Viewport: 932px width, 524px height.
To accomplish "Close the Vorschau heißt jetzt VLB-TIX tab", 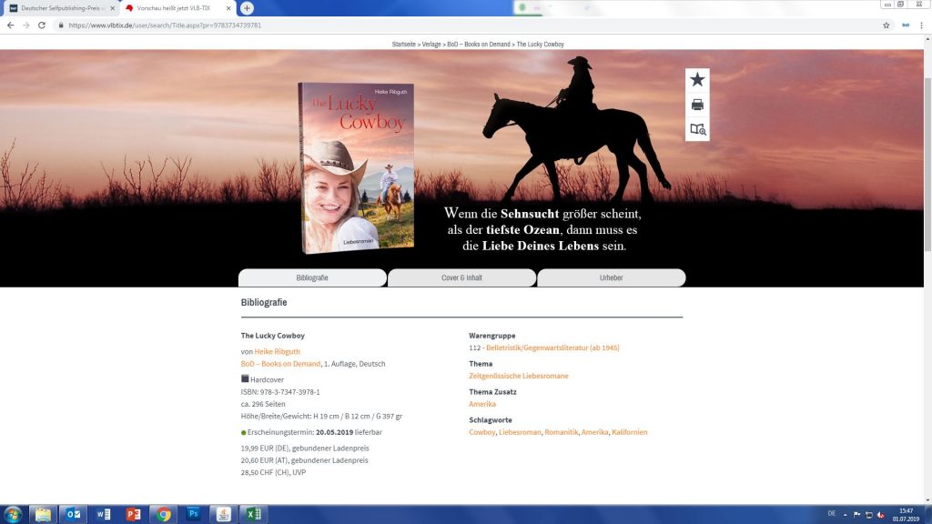I will (x=228, y=8).
